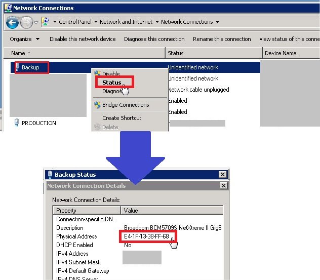Click Disable this network device

tap(83, 39)
